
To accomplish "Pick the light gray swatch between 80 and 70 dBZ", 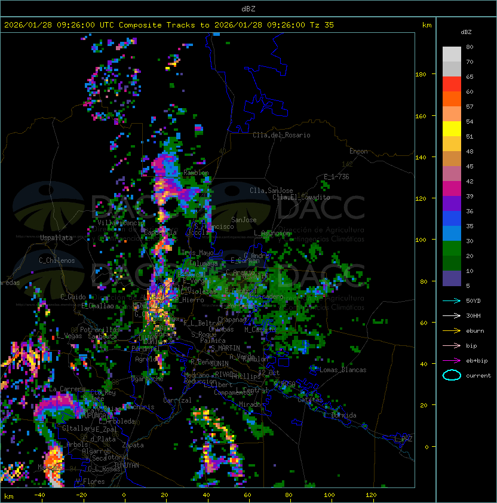I will coord(452,54).
